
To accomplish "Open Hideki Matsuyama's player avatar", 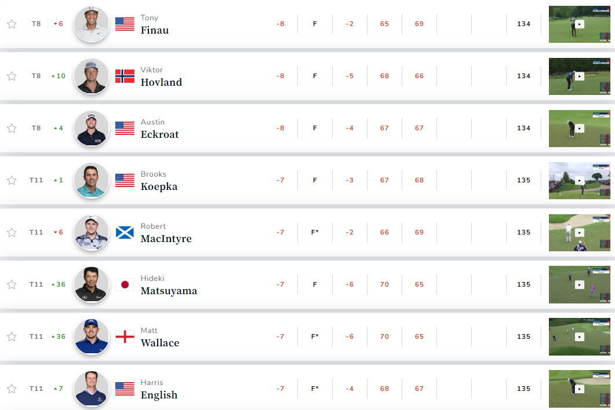I will tap(92, 284).
